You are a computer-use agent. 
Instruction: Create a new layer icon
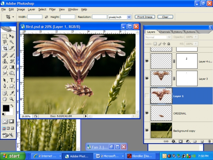pyautogui.click(x=202, y=142)
